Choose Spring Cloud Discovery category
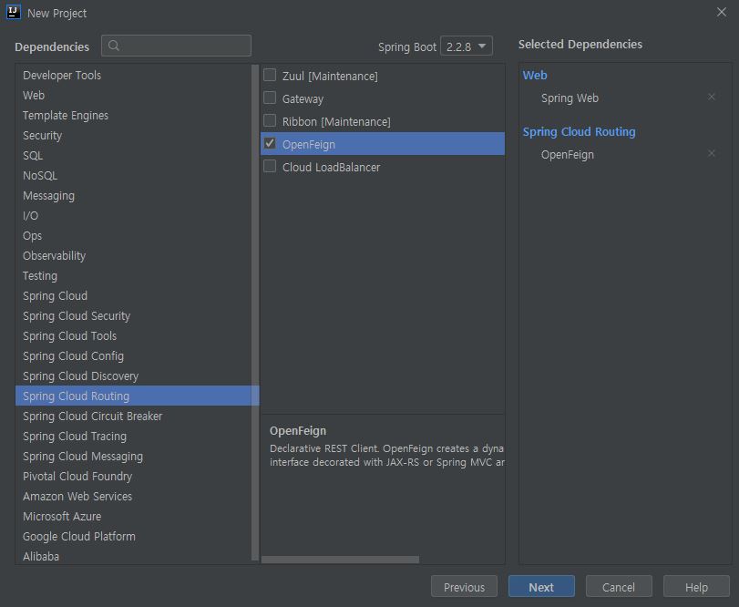Image resolution: width=739 pixels, height=607 pixels. click(x=133, y=376)
